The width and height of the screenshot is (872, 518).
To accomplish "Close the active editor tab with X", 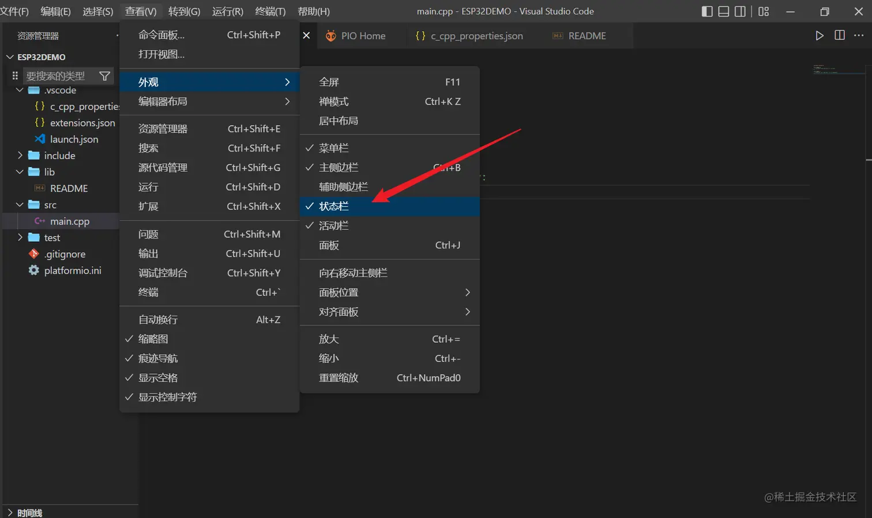I will click(x=306, y=36).
